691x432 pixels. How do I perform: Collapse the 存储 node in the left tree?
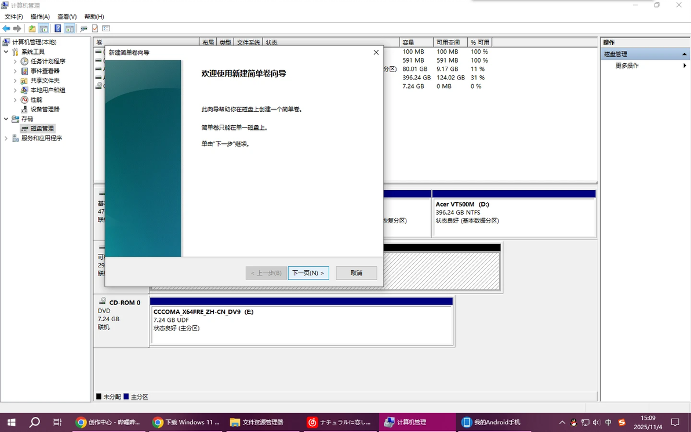(5, 118)
